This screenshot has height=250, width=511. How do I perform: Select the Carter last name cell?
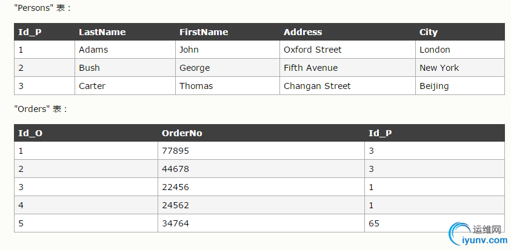pyautogui.click(x=92, y=86)
